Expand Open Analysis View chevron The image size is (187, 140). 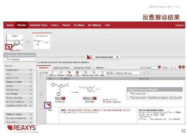117,57
